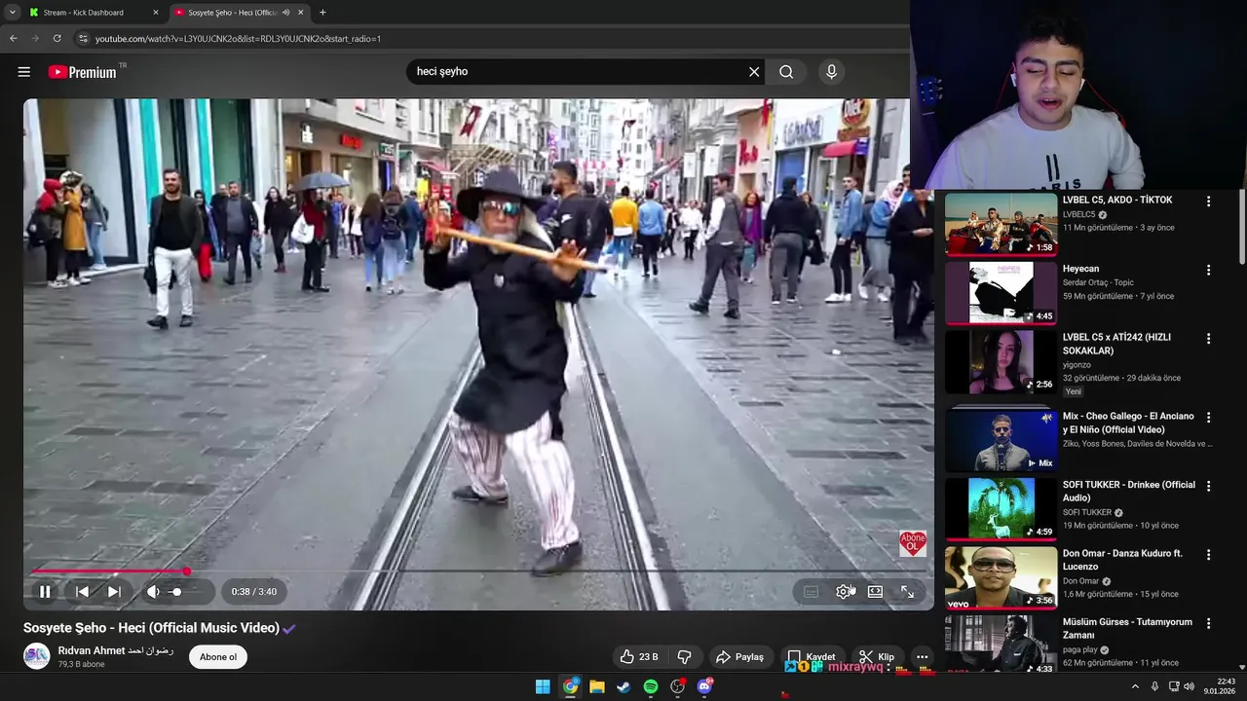Play Don Omar Danza Kuduro thumbnail
This screenshot has width=1247, height=701.
(x=1001, y=577)
